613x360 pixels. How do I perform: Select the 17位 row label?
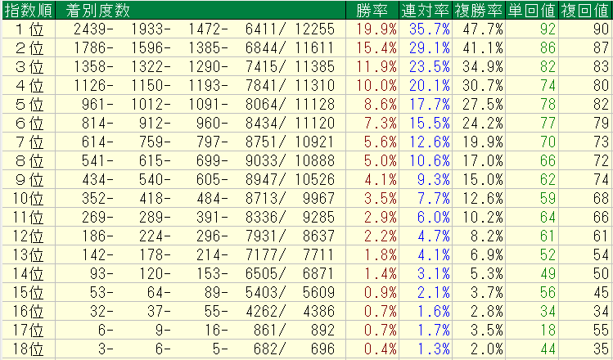(x=27, y=330)
